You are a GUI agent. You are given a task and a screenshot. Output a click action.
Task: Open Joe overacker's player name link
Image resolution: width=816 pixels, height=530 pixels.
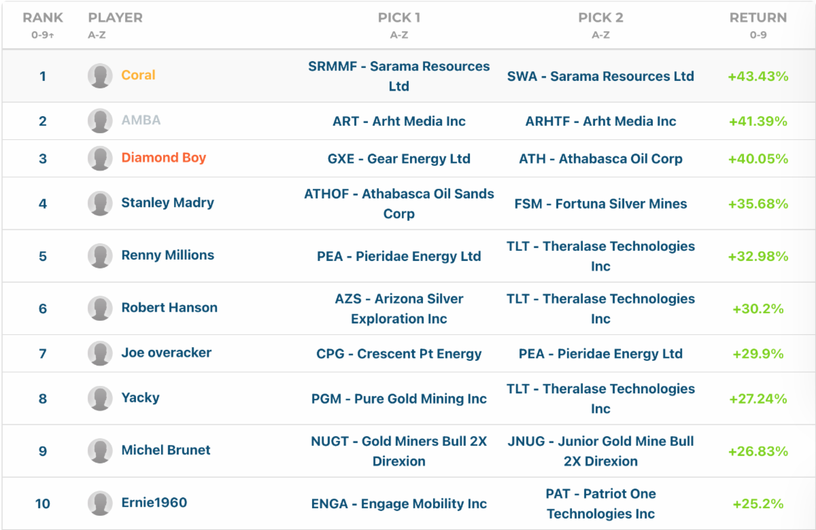(166, 353)
